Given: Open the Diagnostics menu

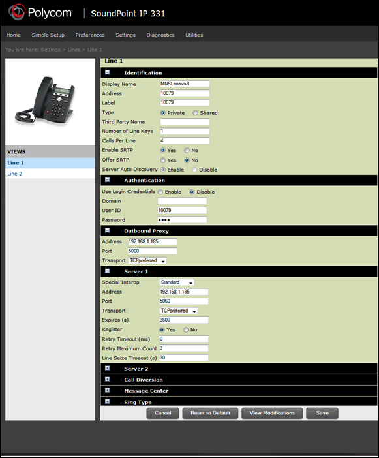Looking at the screenshot, I should [160, 35].
